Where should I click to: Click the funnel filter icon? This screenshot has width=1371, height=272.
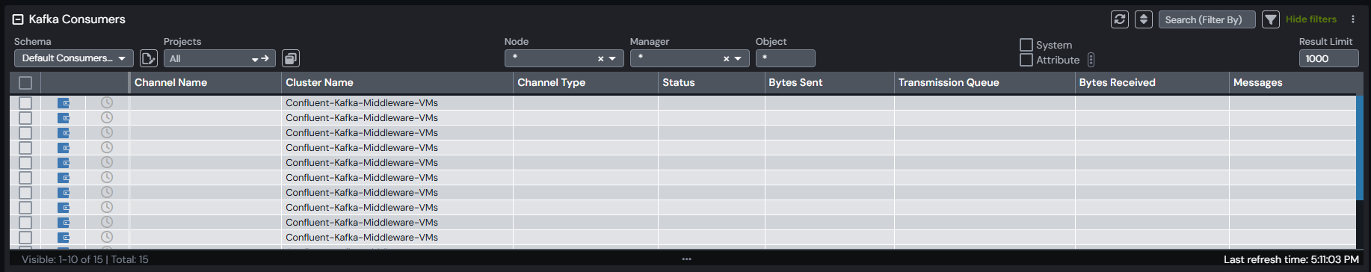(x=1271, y=19)
